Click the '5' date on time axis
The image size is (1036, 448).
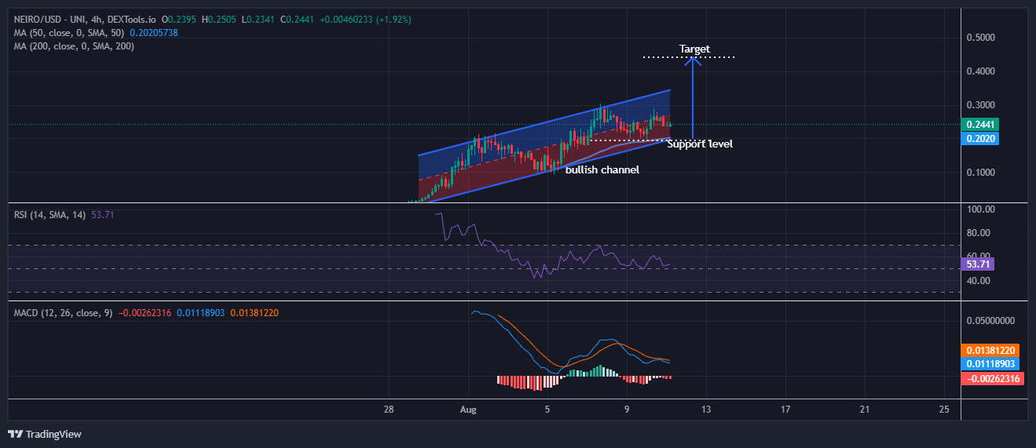point(547,410)
